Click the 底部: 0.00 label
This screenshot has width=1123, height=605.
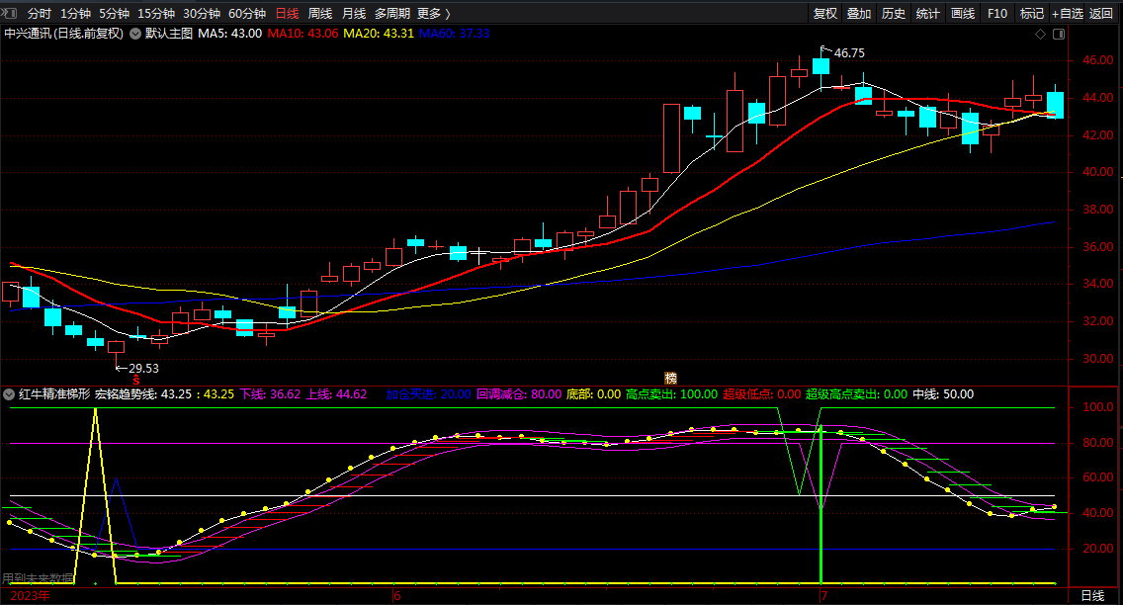pyautogui.click(x=594, y=394)
